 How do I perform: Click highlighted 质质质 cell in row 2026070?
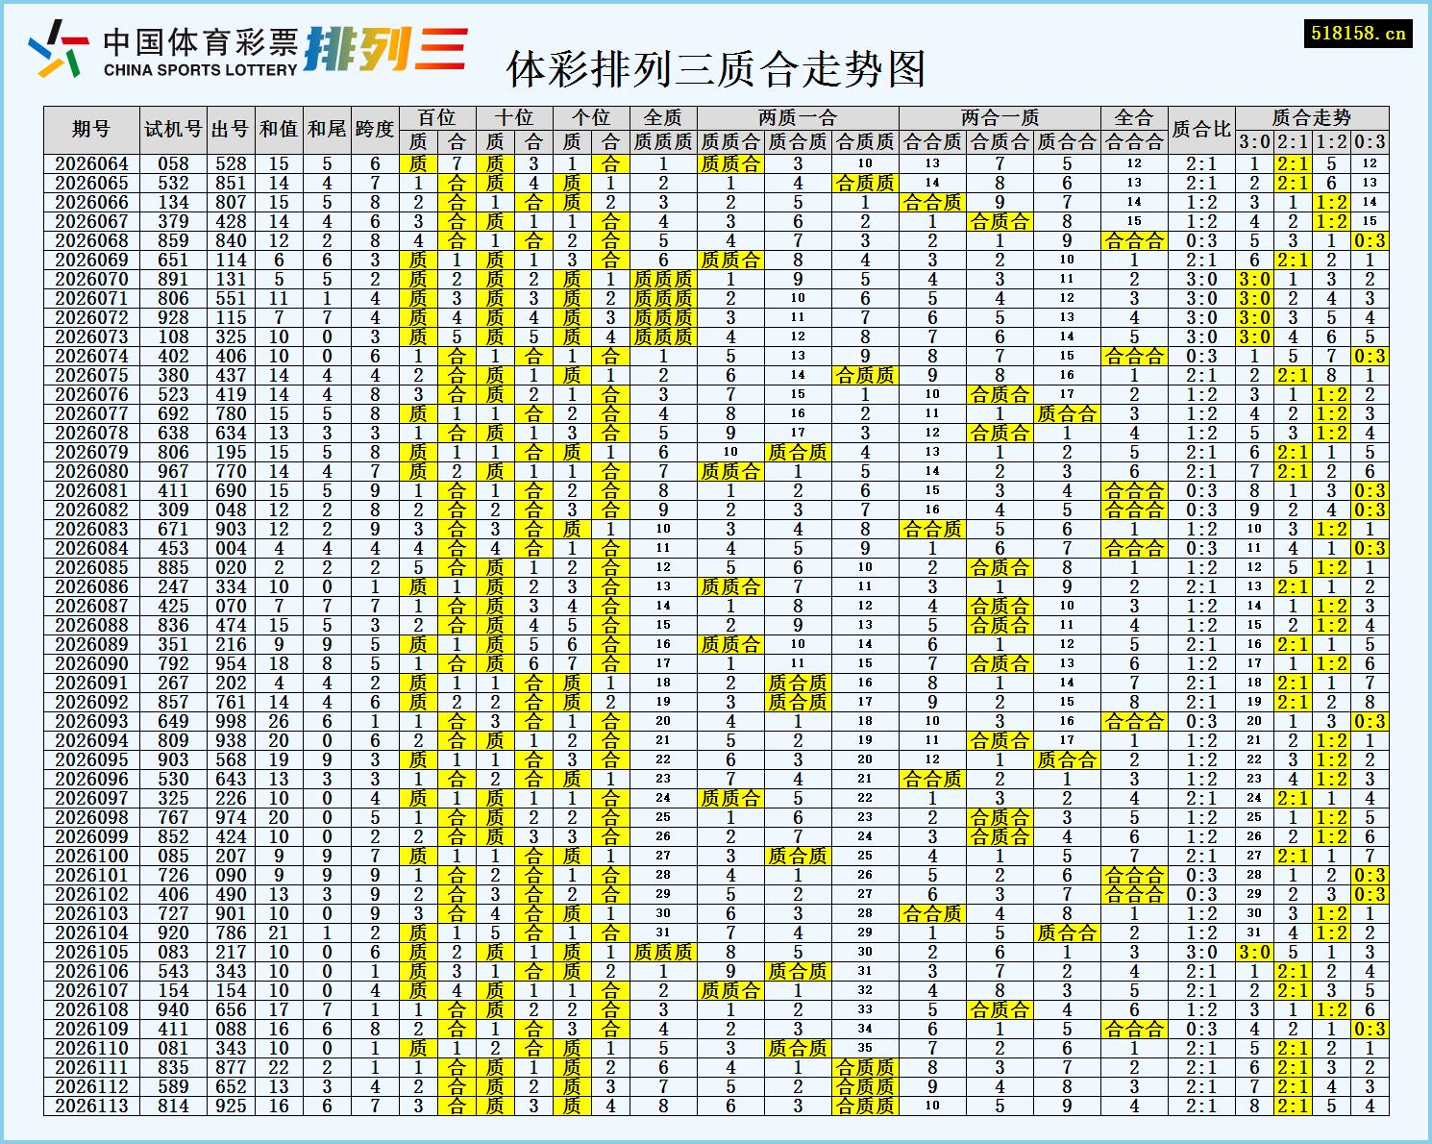(x=663, y=279)
